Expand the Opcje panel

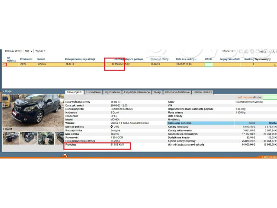[7, 91]
